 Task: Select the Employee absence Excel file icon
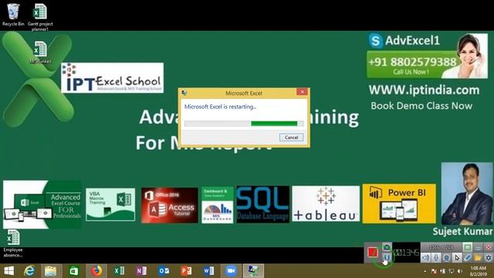[x=13, y=244]
